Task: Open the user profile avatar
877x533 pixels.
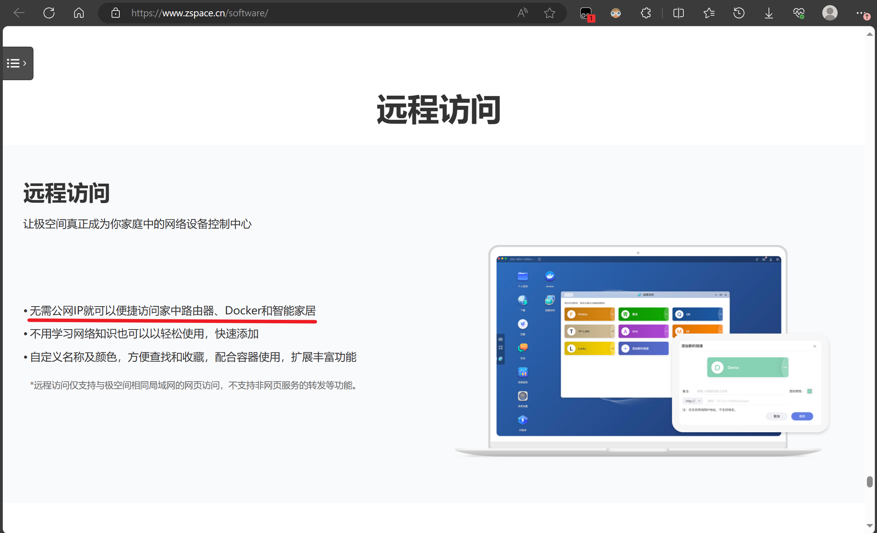Action: 830,13
